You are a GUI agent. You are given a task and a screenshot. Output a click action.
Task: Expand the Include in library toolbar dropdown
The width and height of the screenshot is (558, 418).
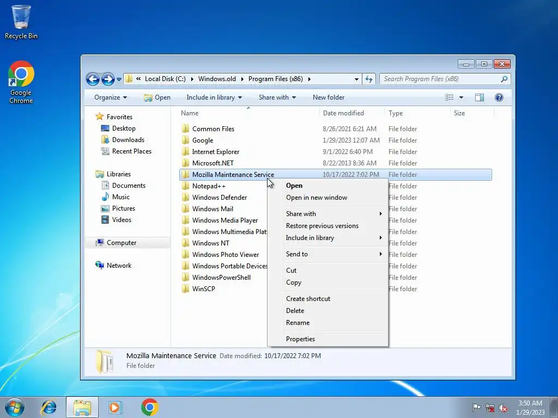click(214, 97)
